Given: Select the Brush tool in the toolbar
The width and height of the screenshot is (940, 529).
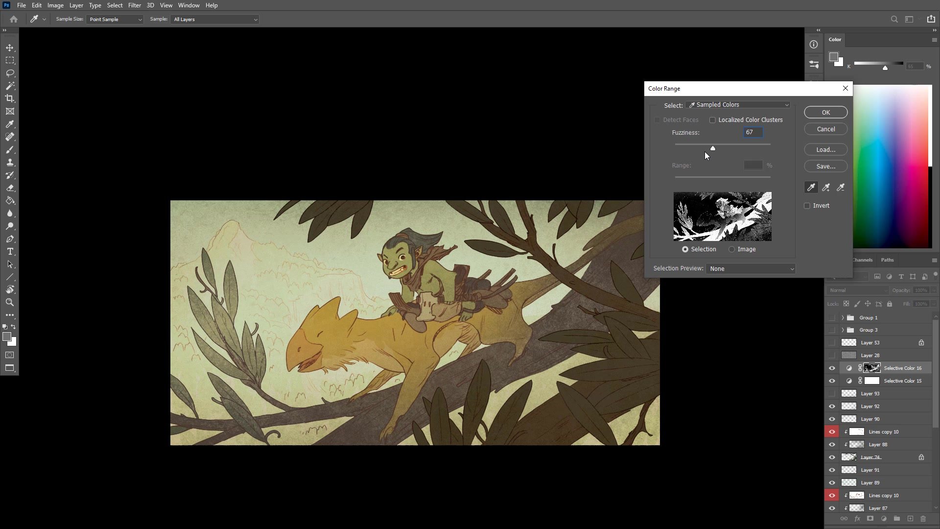Looking at the screenshot, I should pyautogui.click(x=10, y=150).
